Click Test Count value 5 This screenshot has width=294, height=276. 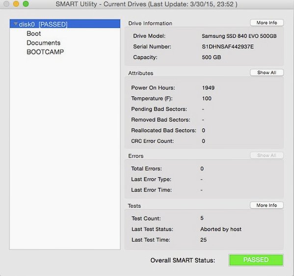tap(202, 218)
